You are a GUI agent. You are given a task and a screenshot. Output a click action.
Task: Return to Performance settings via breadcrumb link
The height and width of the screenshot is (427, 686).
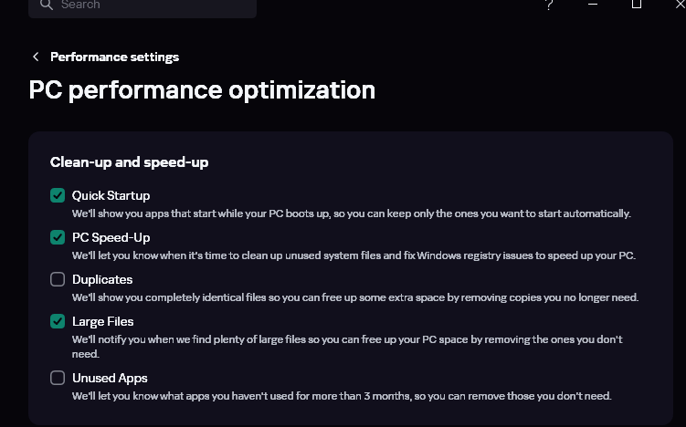[114, 57]
